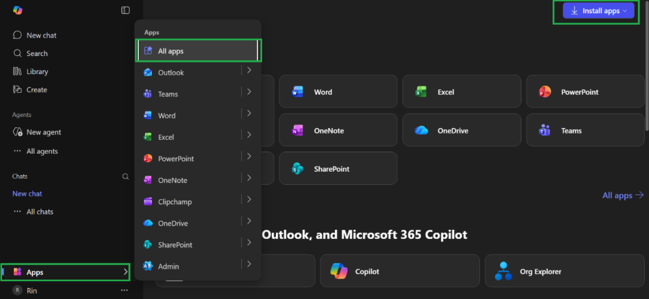649x299 pixels.
Task: Click All chats in the sidebar
Action: [x=40, y=212]
